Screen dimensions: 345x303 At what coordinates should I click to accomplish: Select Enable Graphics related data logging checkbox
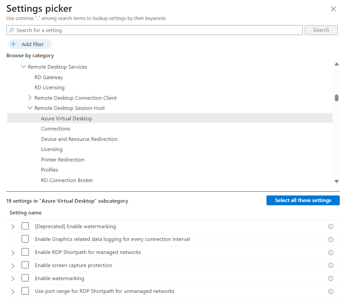[x=25, y=239]
